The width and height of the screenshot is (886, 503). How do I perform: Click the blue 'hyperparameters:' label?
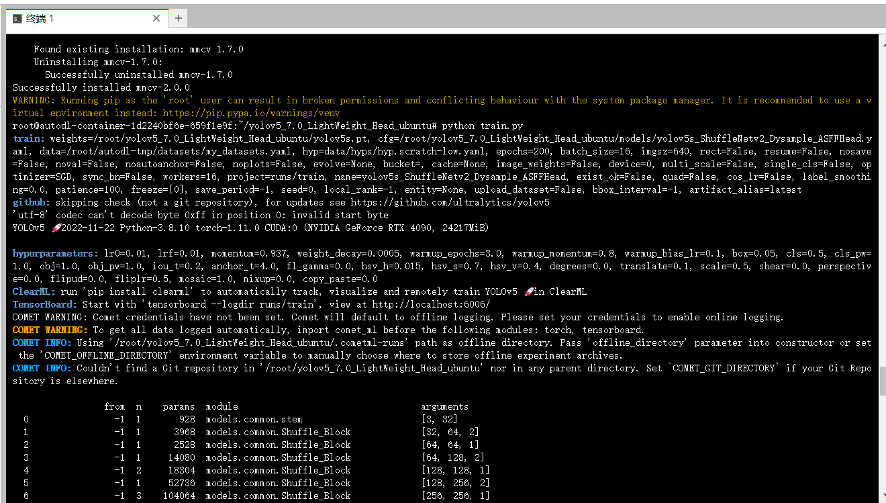click(55, 253)
